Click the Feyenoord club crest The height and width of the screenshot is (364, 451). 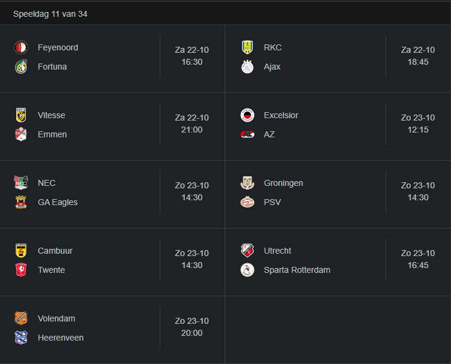tap(21, 47)
